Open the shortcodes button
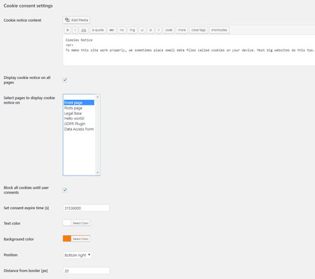 pyautogui.click(x=219, y=30)
